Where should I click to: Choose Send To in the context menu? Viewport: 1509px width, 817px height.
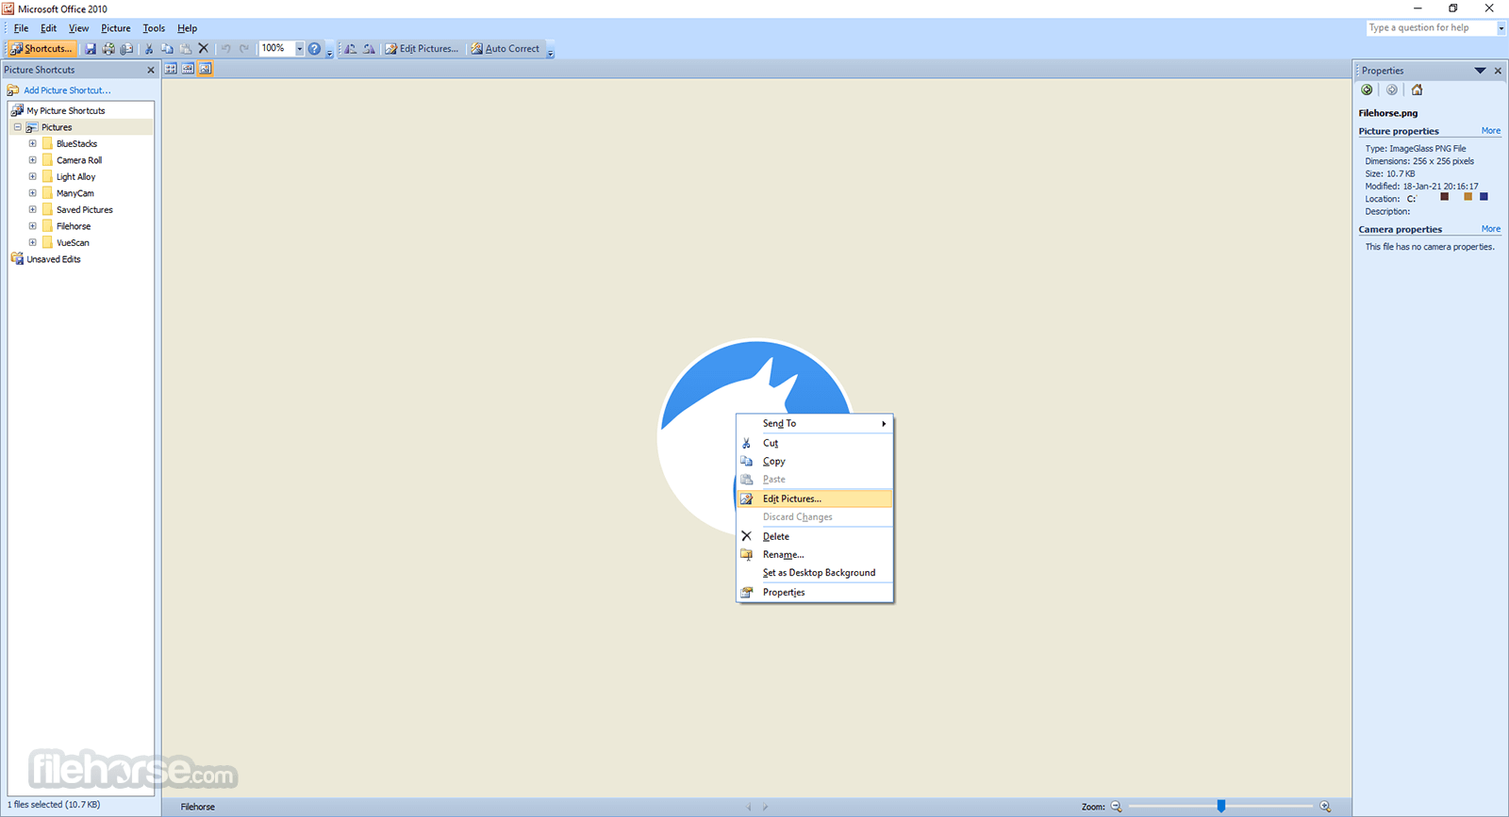(x=815, y=424)
